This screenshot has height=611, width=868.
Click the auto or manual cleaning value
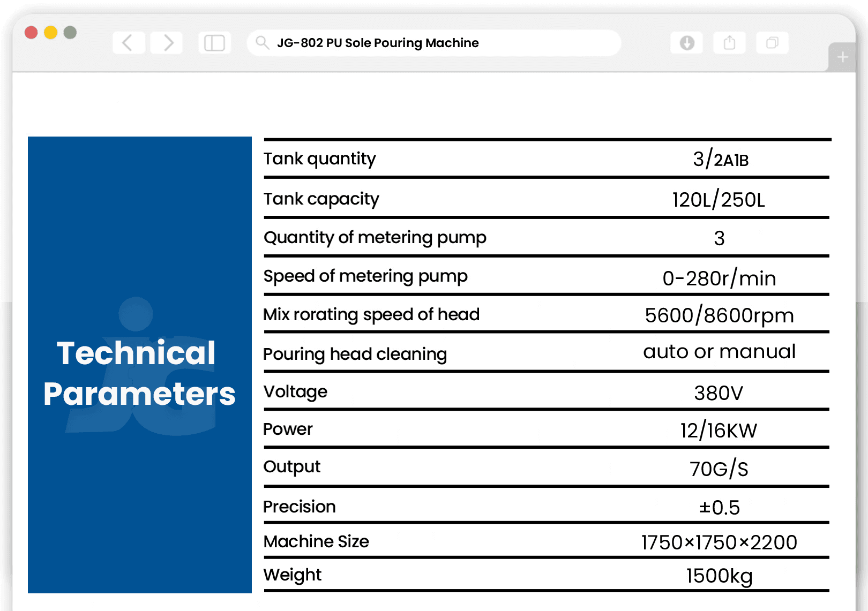pos(719,351)
